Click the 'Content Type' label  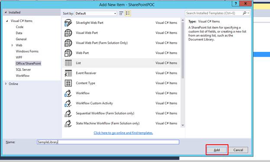point(85,83)
